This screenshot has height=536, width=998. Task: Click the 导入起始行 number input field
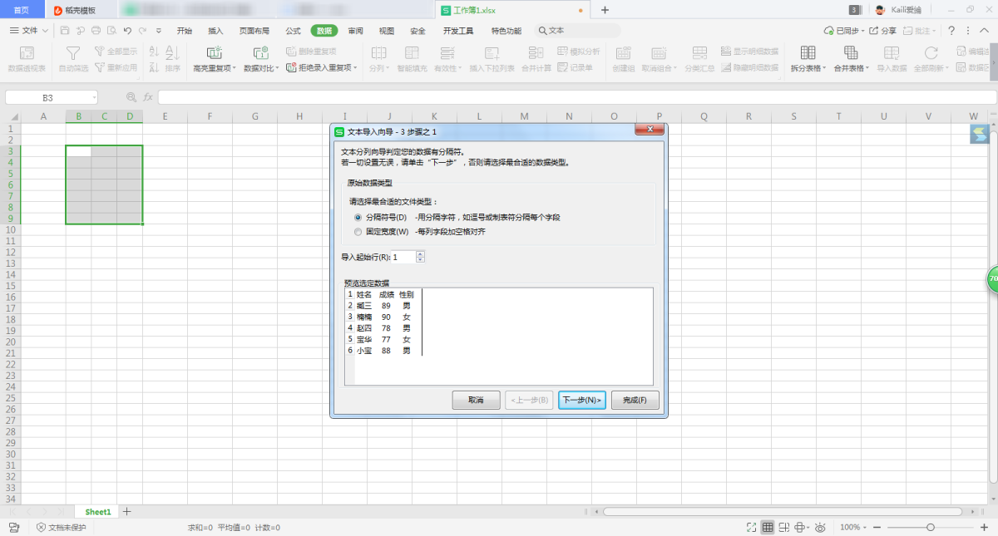pos(406,258)
